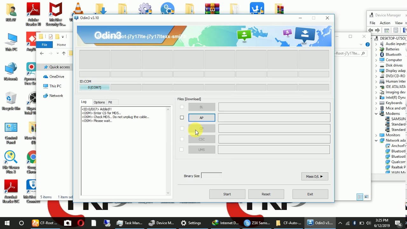
Task: Toggle the BL file checkbox
Action: pyautogui.click(x=182, y=107)
